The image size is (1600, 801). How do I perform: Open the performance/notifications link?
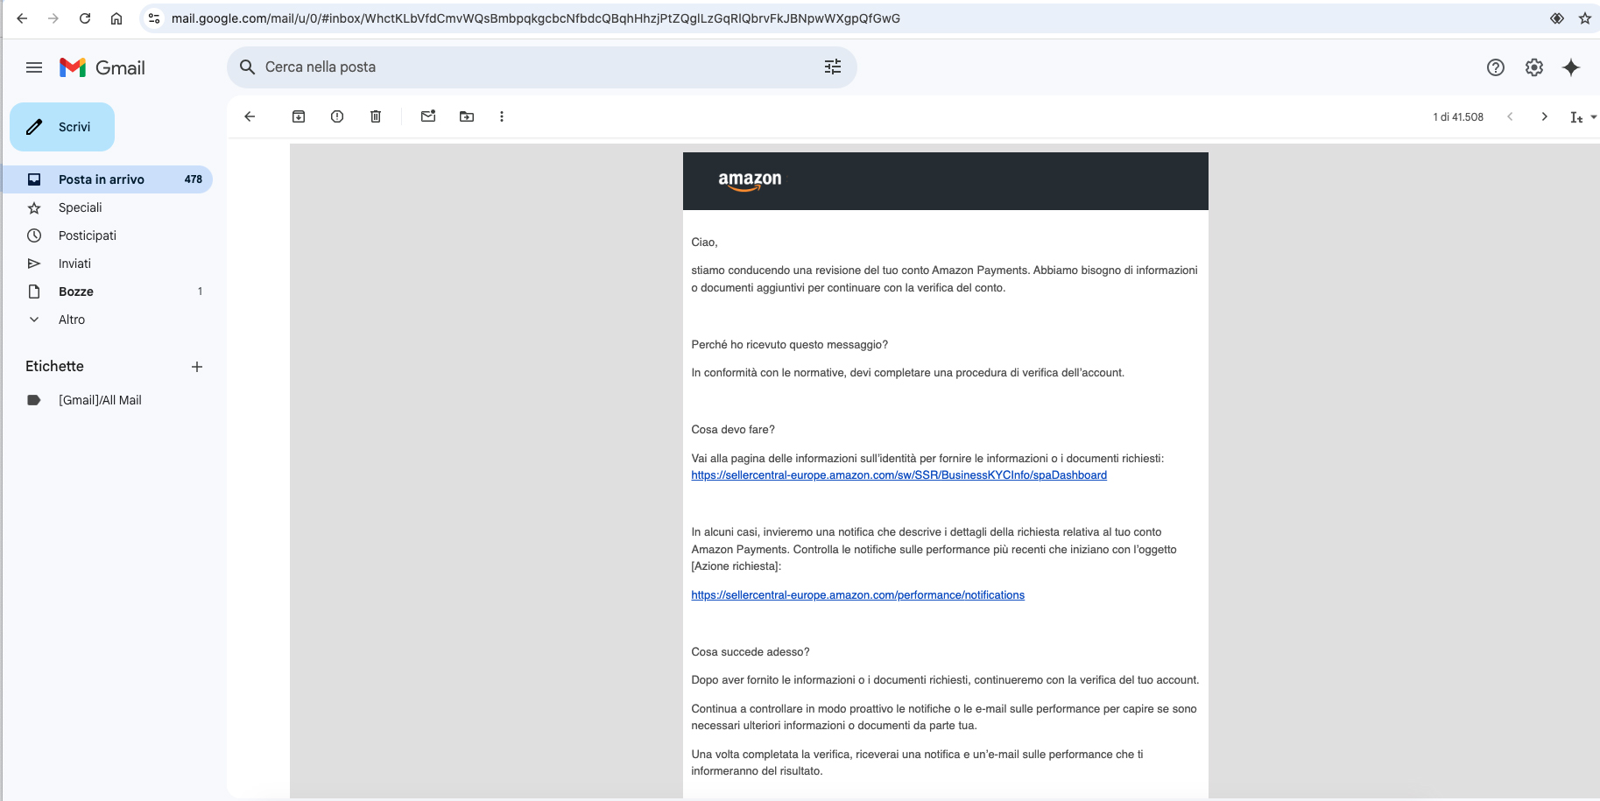pos(857,595)
